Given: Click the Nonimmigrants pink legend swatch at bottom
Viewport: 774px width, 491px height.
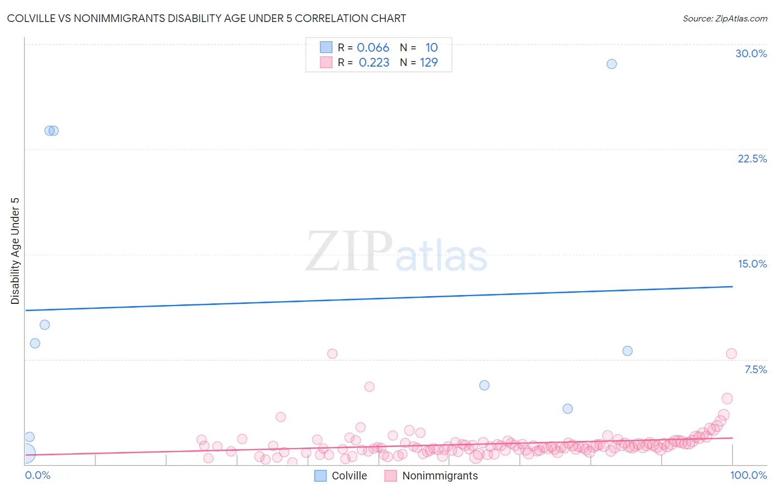Looking at the screenshot, I should 391,476.
